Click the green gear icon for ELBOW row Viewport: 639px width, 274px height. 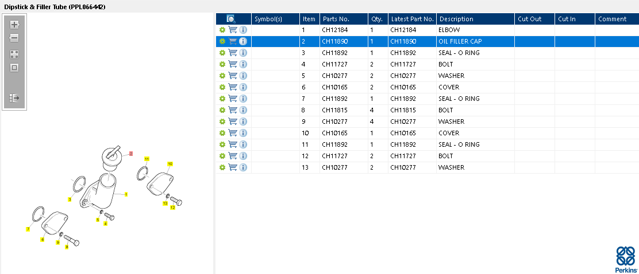[x=222, y=30]
